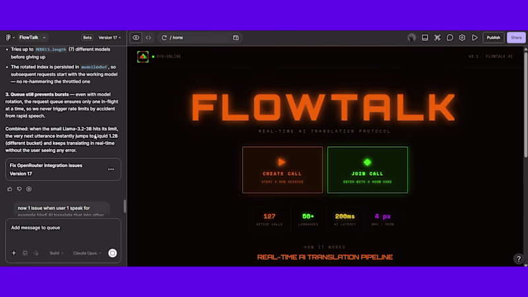Click the SYS:ONLINE status text
The width and height of the screenshot is (528, 297).
(x=169, y=57)
